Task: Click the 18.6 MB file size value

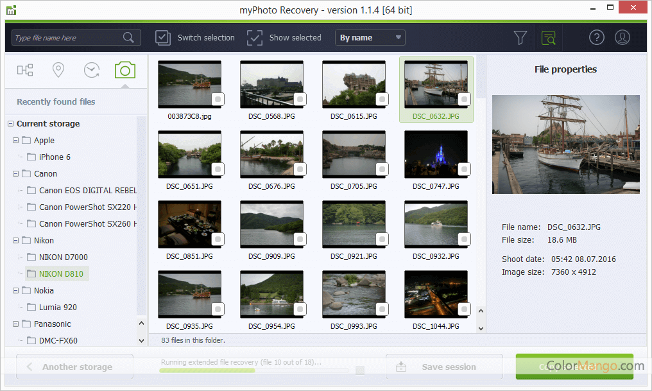Action: 562,240
